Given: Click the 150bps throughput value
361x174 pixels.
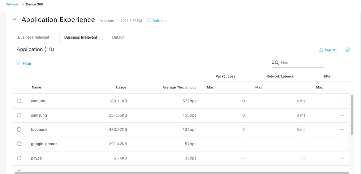Looking at the screenshot, I should [x=189, y=116].
